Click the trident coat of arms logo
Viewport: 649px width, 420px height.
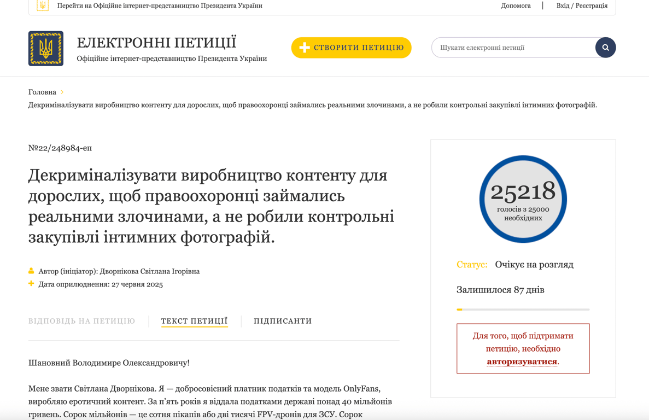45,48
